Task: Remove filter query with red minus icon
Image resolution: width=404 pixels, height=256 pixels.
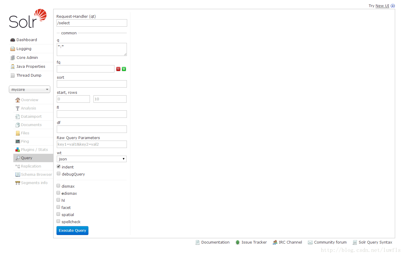Action: point(118,69)
